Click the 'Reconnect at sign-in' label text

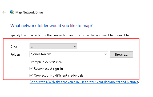point(48,69)
